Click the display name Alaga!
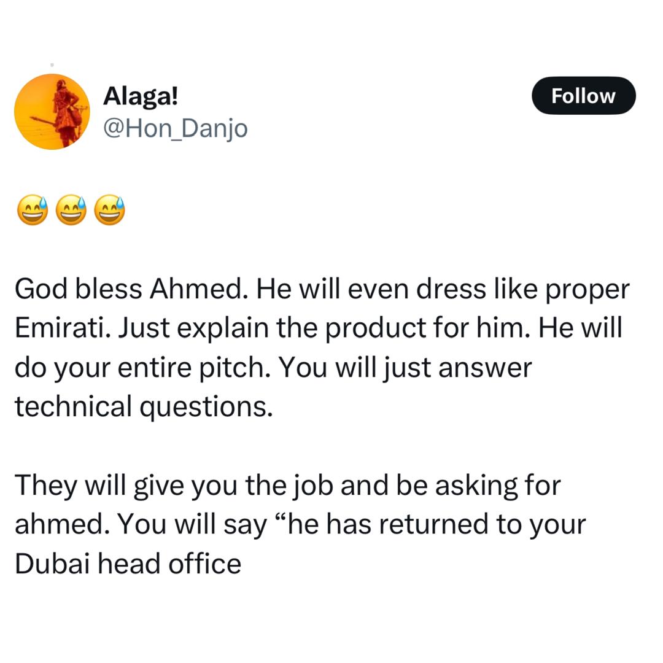 coord(141,96)
